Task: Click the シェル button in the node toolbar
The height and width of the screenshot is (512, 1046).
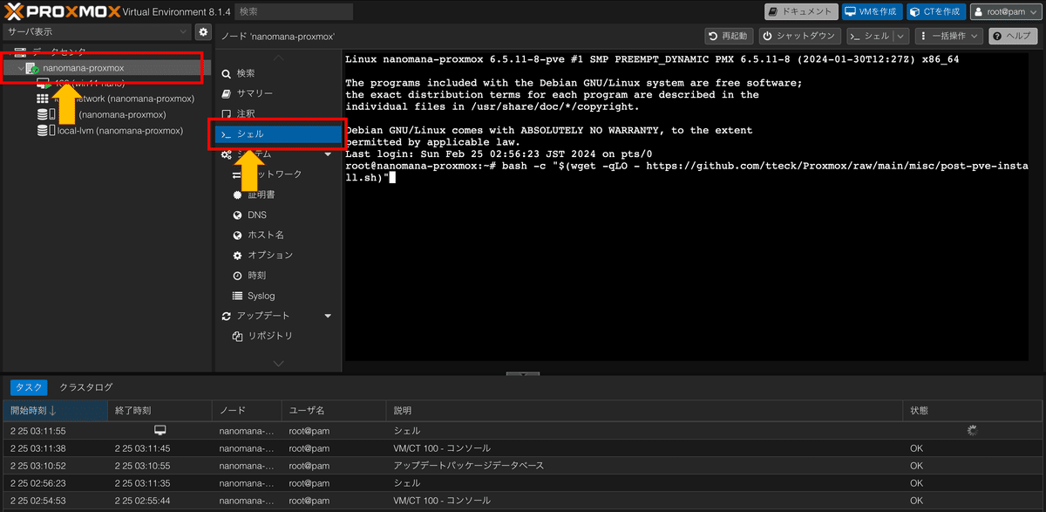Action: (869, 36)
